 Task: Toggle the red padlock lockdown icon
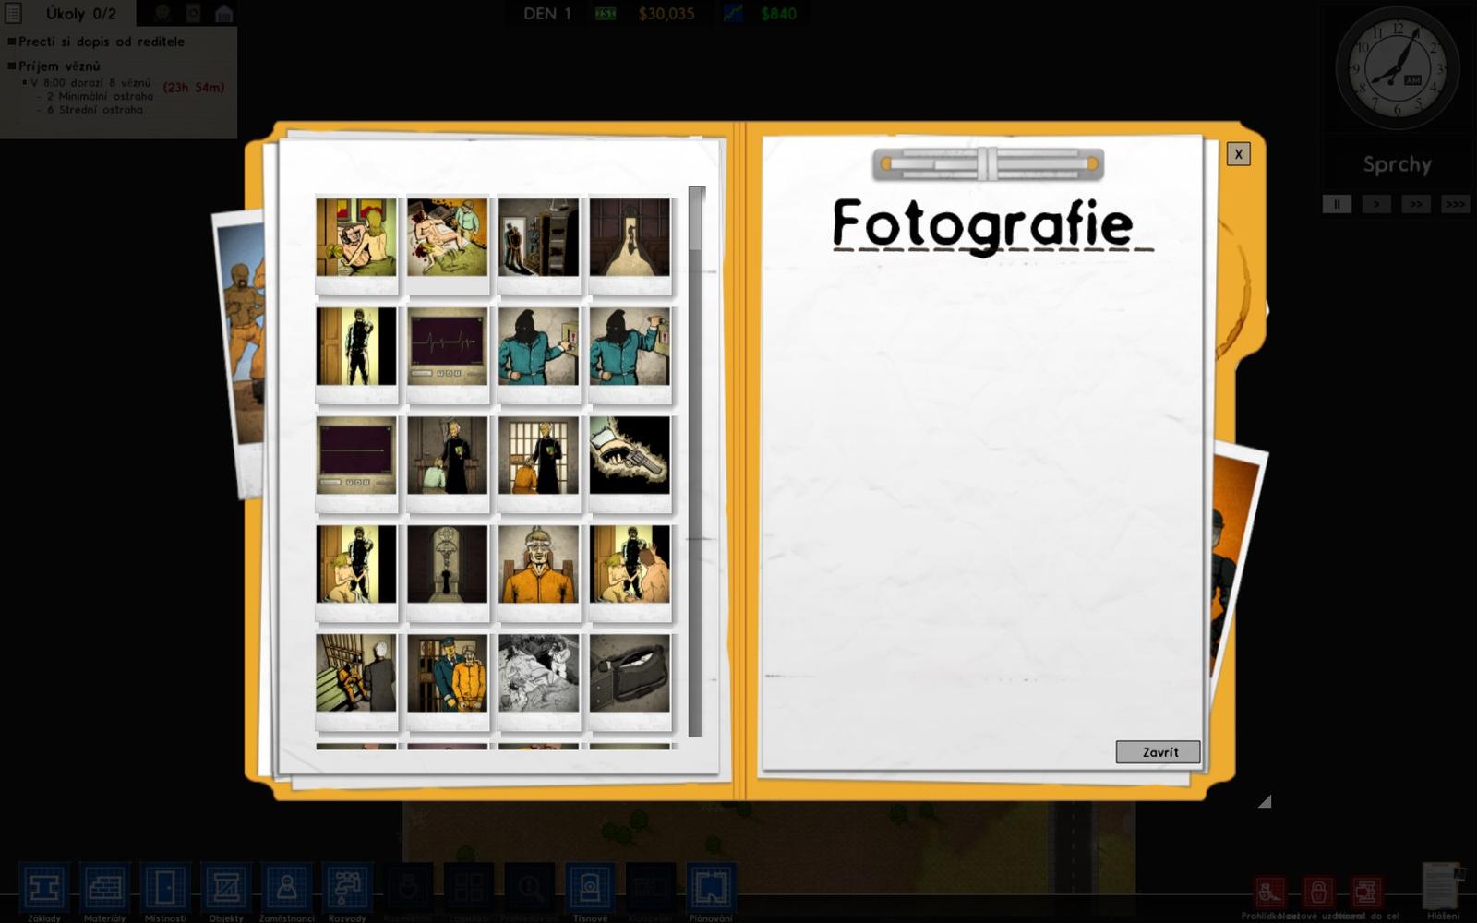(x=1318, y=892)
